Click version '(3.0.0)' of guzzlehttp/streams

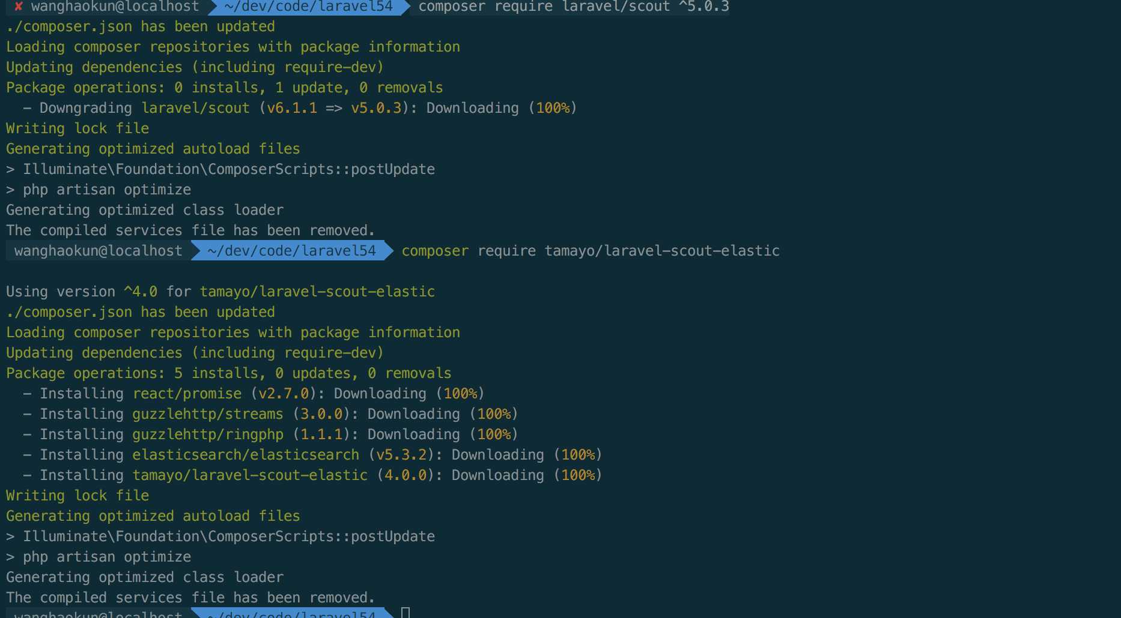click(321, 414)
